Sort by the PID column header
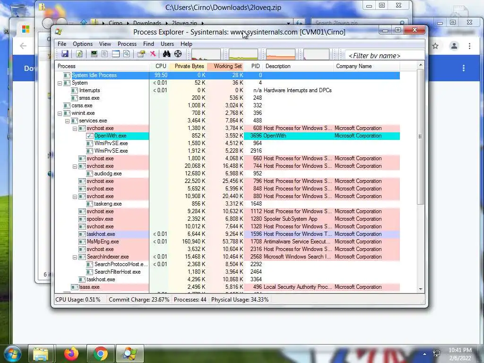Image resolution: width=484 pixels, height=363 pixels. click(x=254, y=66)
